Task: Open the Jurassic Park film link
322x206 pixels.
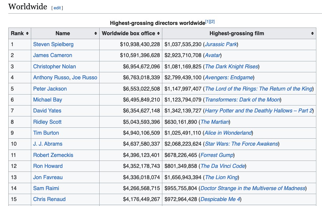Action: click(x=221, y=44)
